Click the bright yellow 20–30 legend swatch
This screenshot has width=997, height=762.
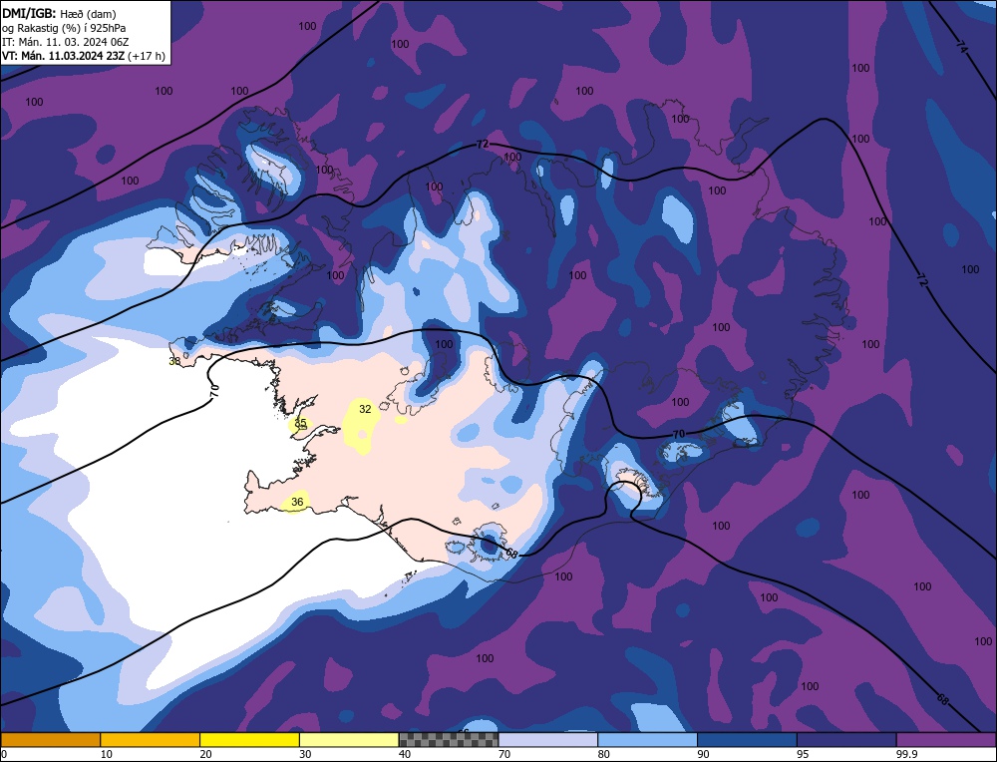click(249, 739)
